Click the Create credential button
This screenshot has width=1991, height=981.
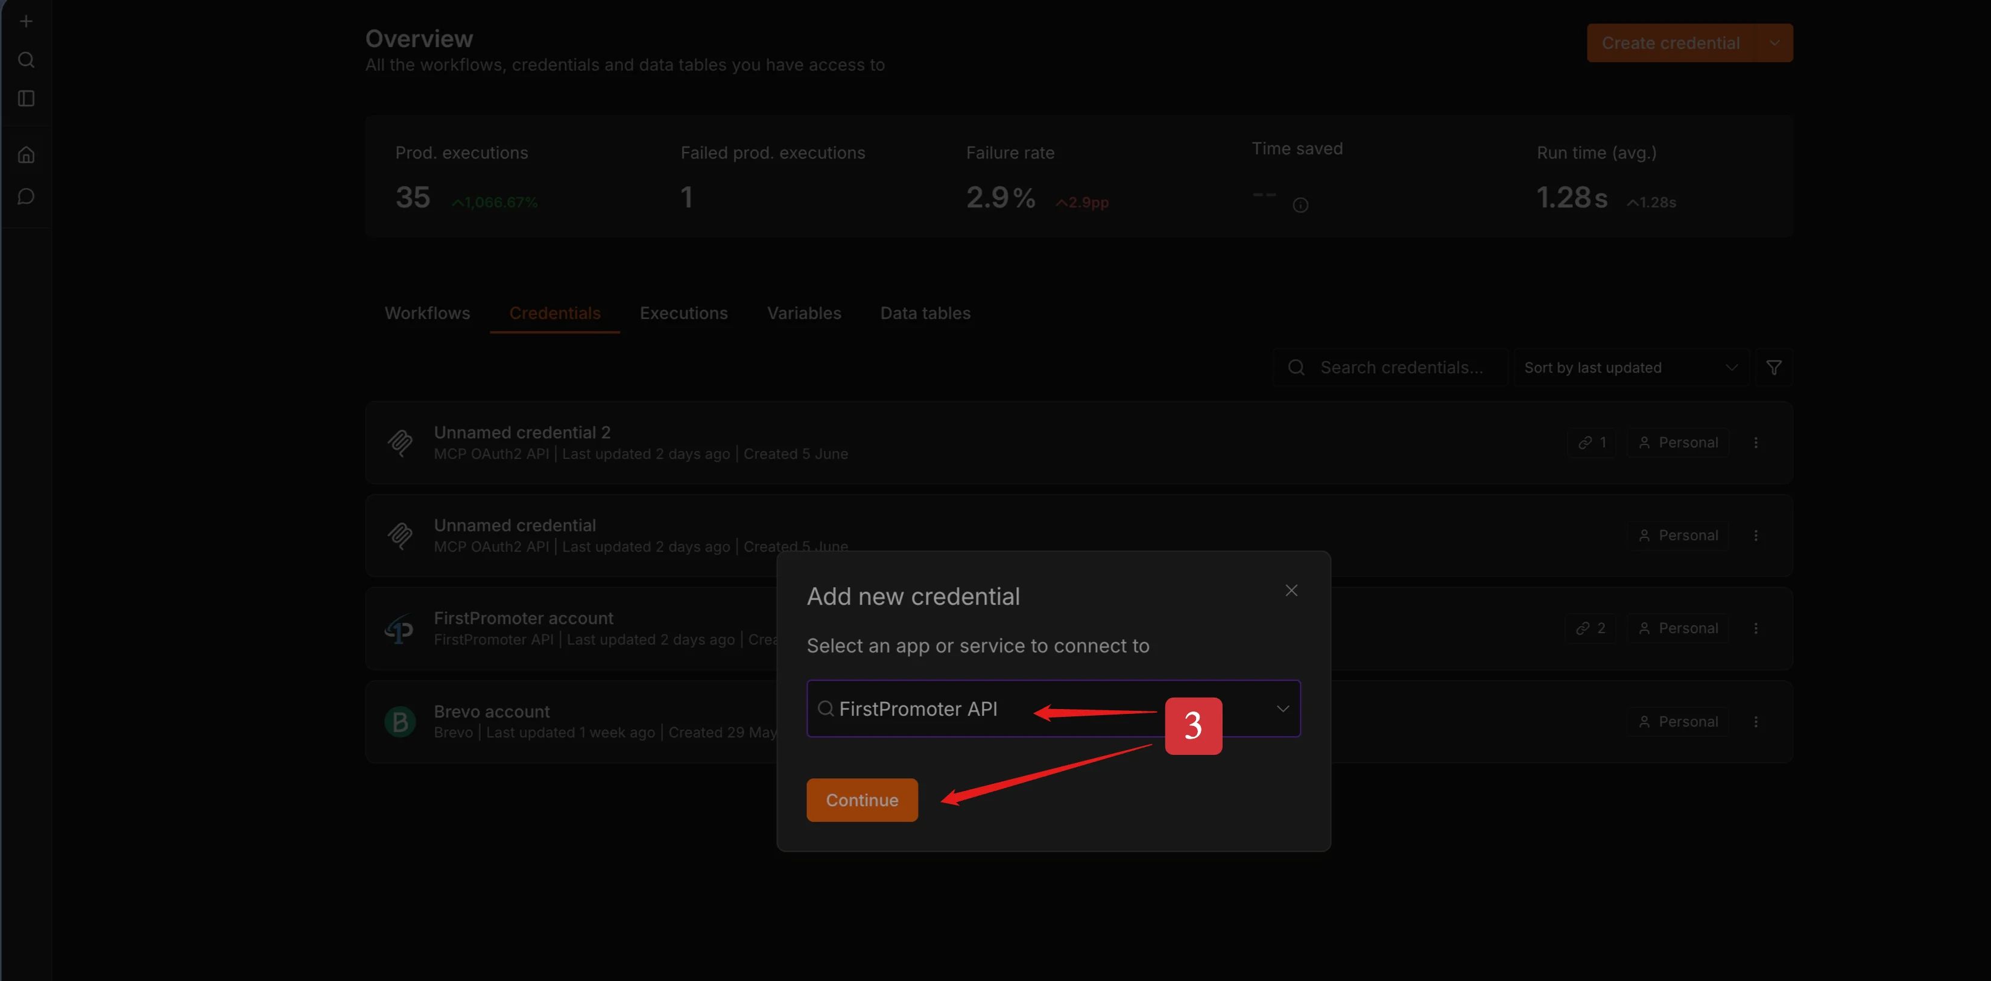coord(1671,43)
